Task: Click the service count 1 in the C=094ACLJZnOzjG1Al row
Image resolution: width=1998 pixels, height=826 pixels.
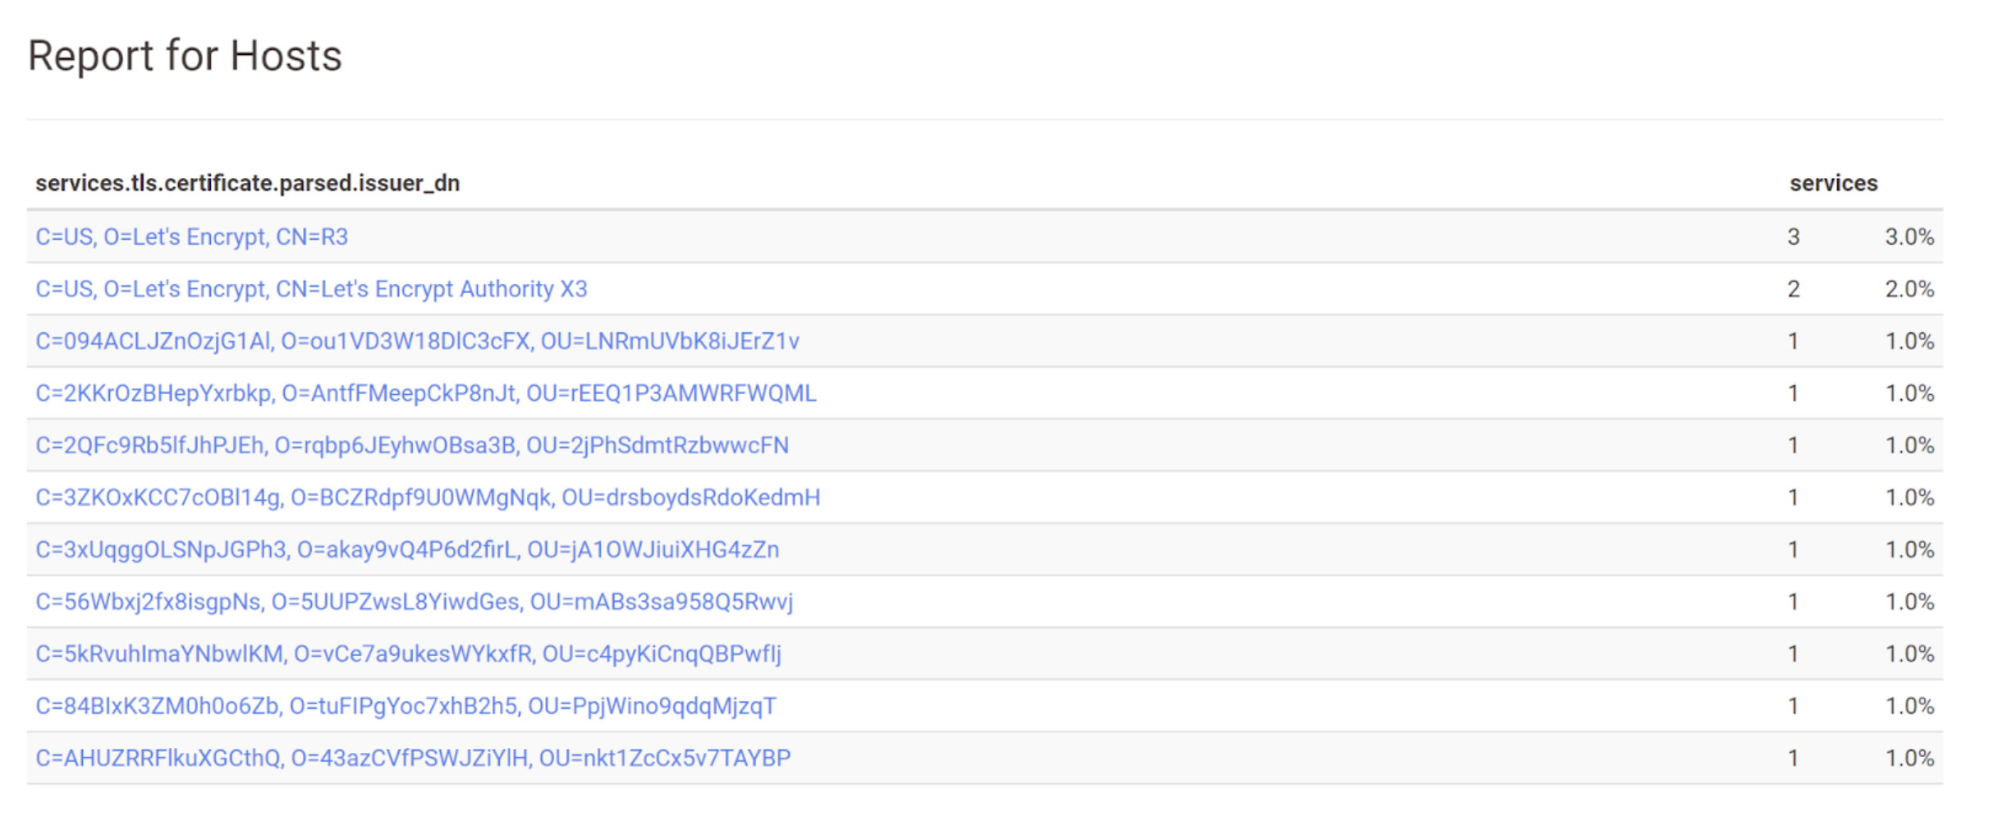Action: [x=1794, y=342]
